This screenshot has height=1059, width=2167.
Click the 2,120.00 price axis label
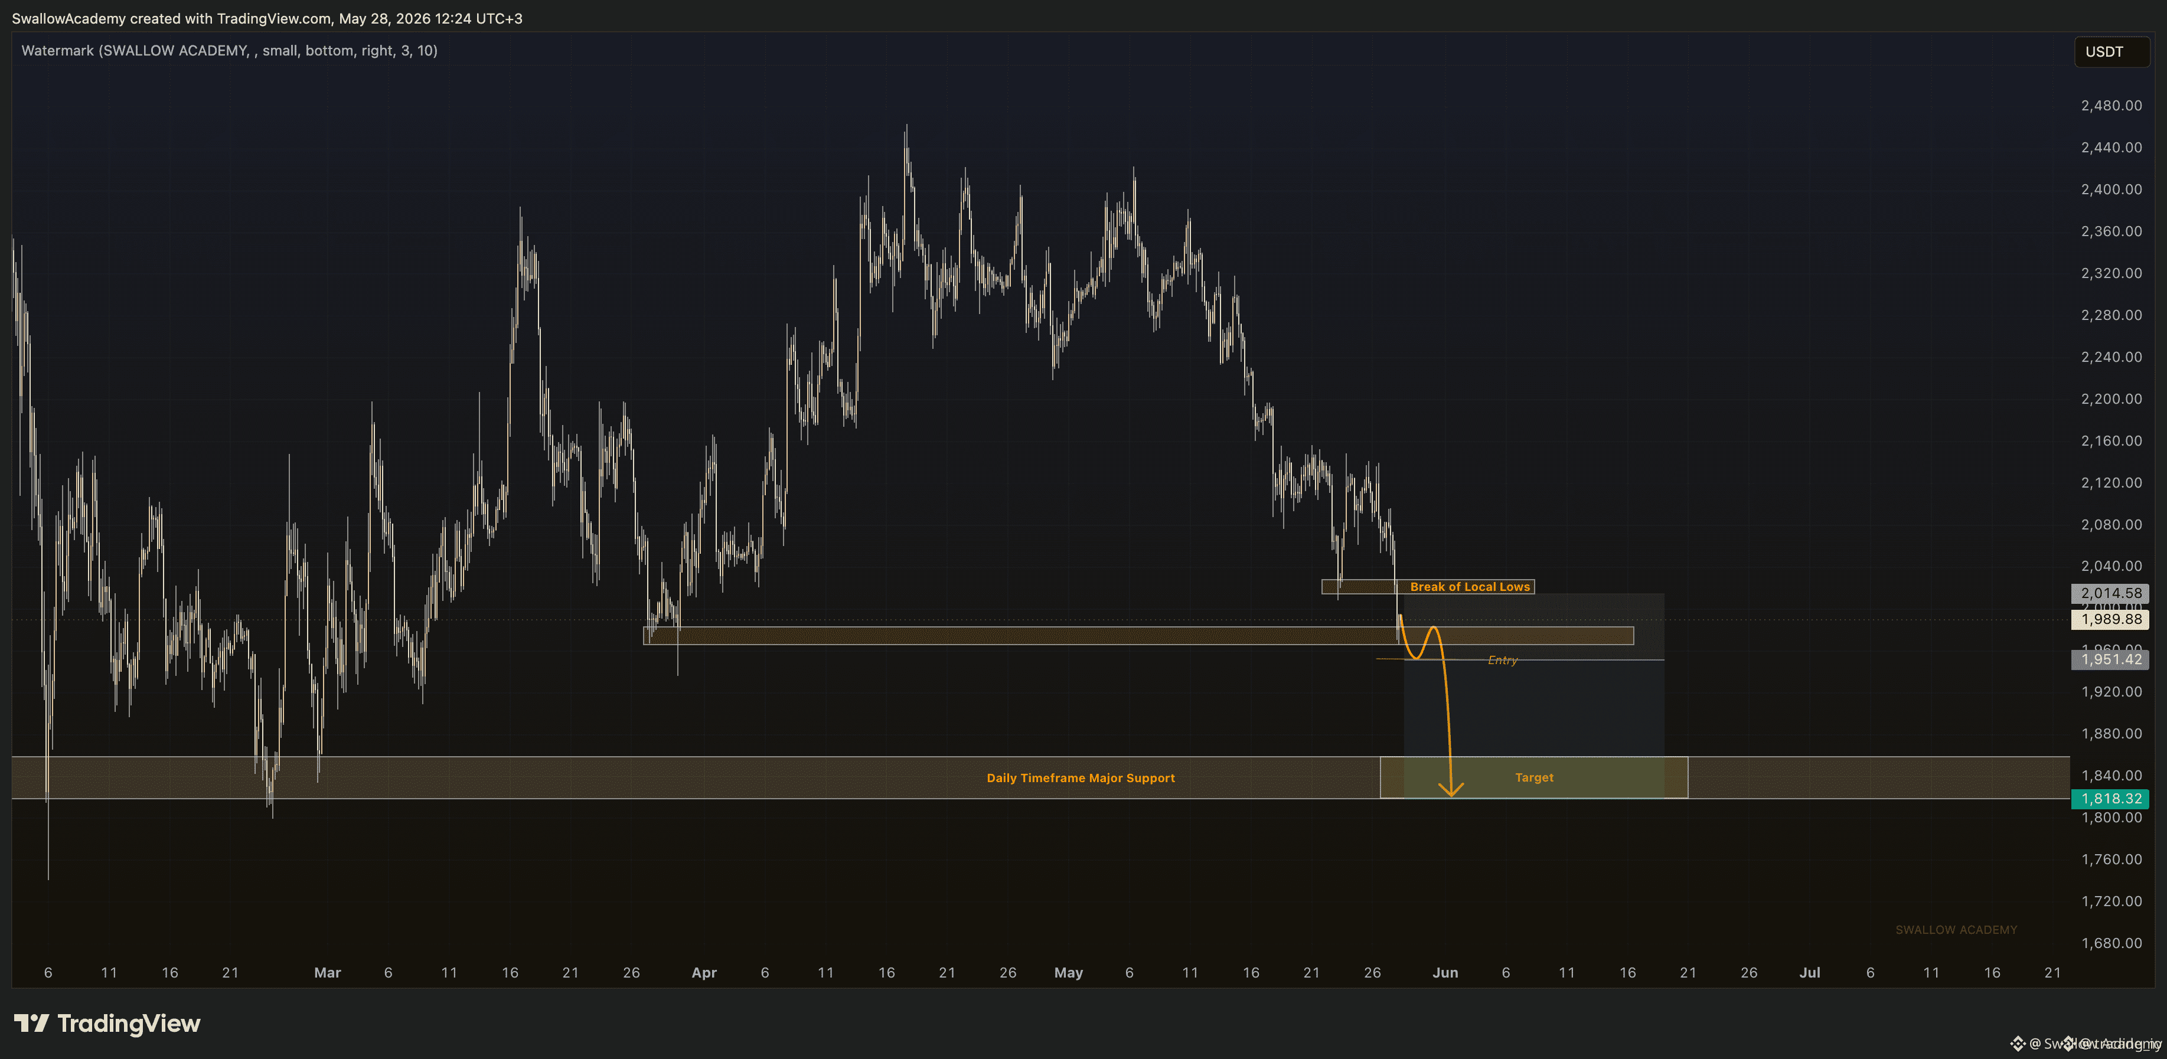[x=2111, y=483]
